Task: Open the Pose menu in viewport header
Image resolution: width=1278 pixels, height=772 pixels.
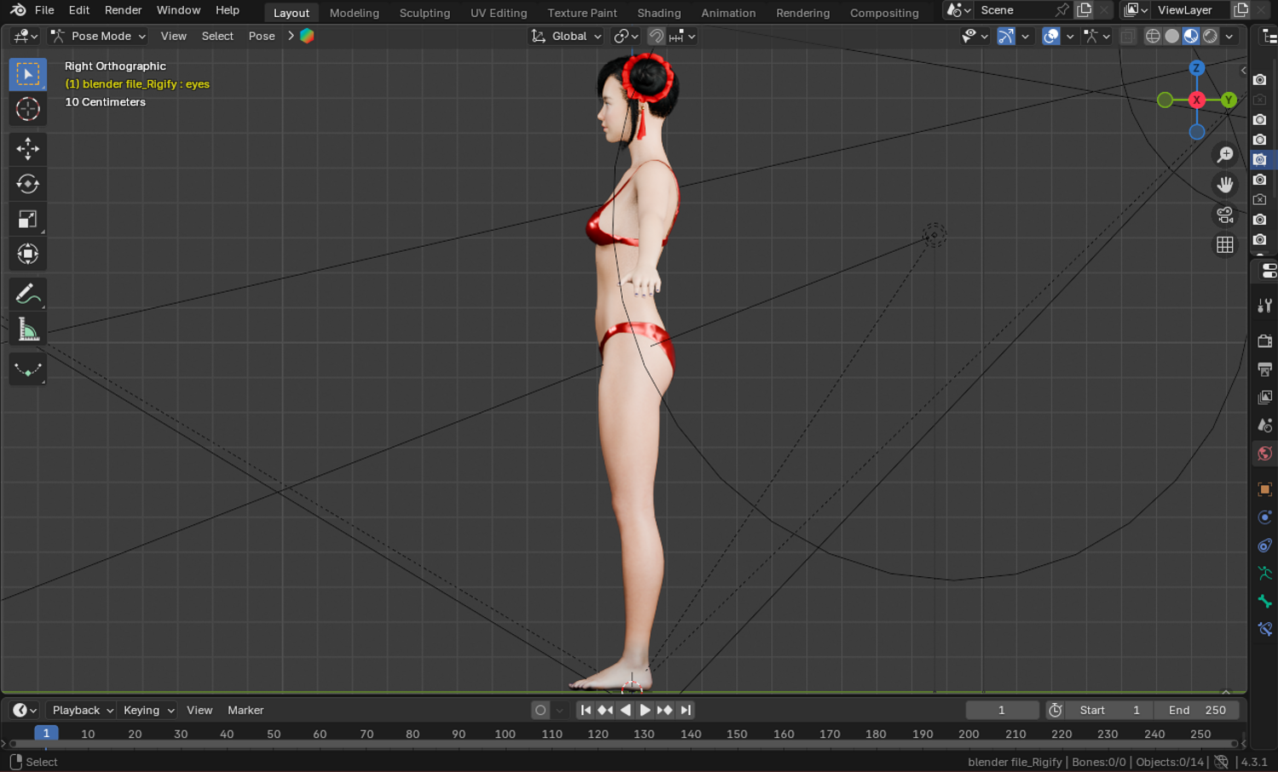Action: point(262,36)
